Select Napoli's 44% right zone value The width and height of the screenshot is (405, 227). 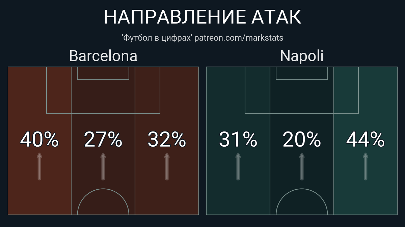pyautogui.click(x=365, y=140)
